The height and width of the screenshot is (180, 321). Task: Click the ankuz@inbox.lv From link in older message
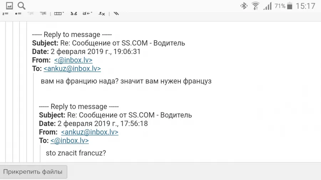(x=90, y=132)
